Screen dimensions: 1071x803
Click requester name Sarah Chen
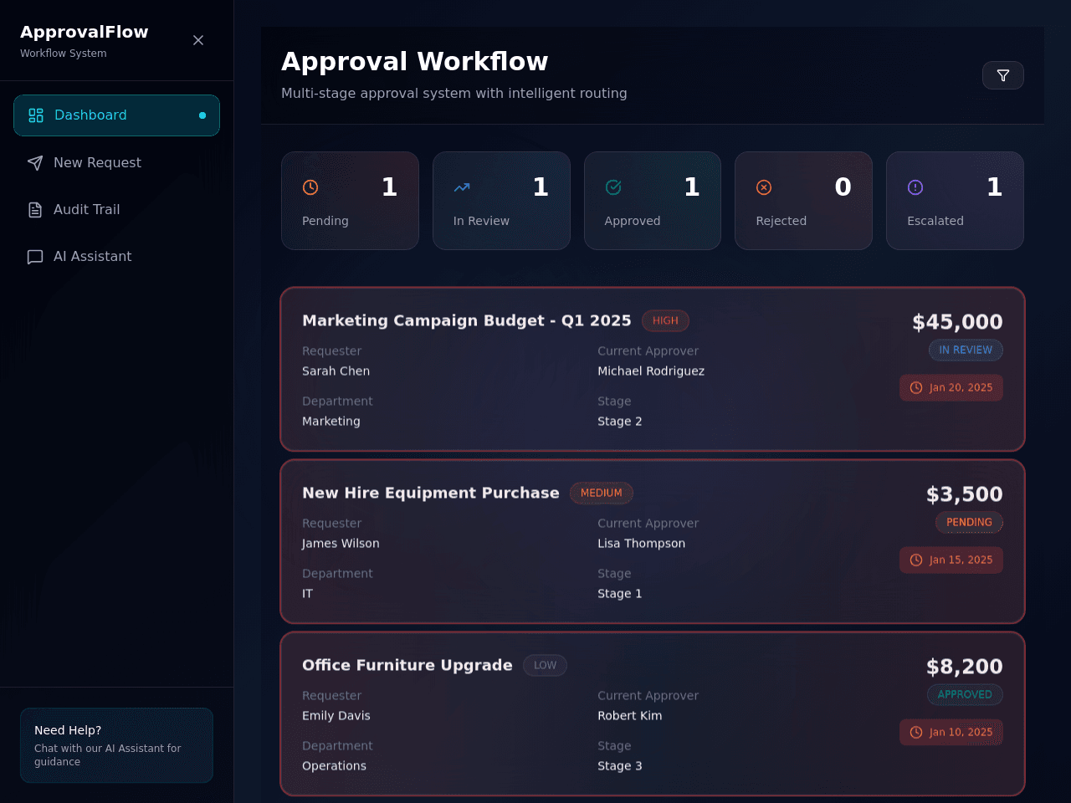[336, 371]
